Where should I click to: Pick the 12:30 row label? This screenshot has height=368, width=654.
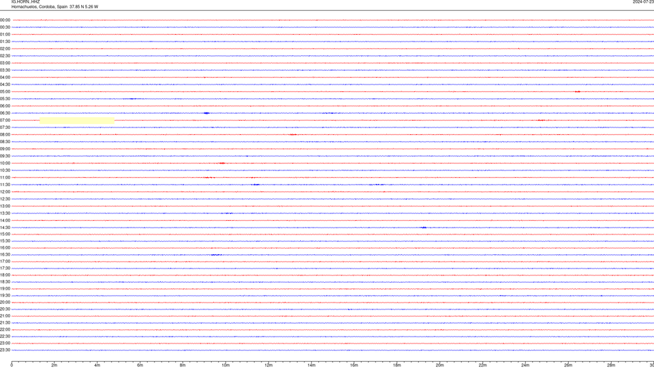[5, 199]
